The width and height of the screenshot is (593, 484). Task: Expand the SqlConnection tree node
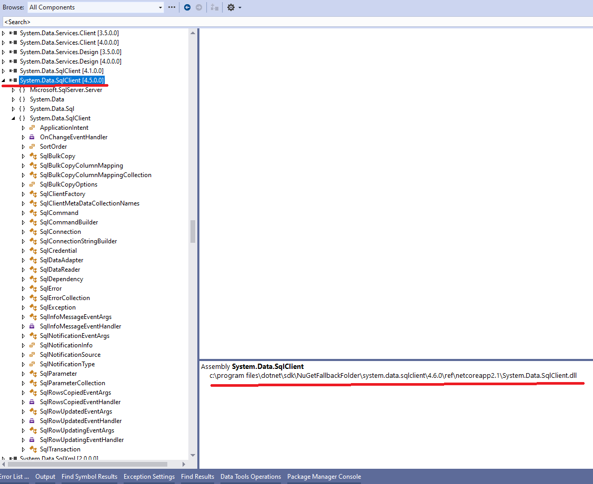23,231
